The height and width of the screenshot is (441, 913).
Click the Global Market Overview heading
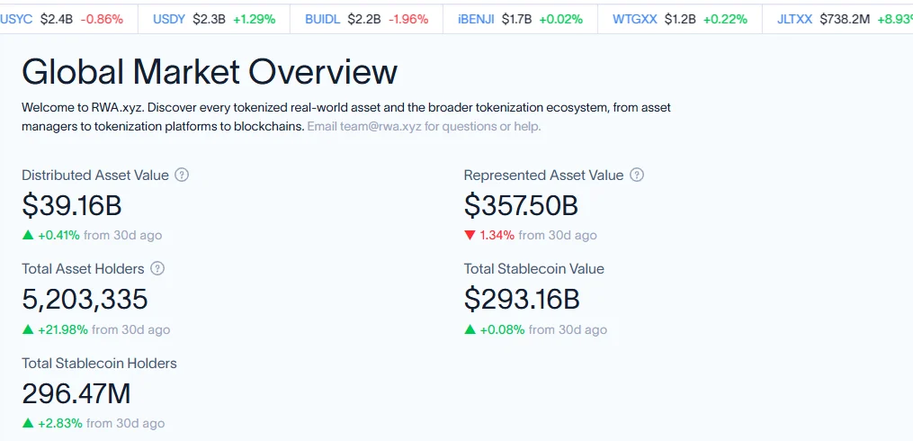210,72
